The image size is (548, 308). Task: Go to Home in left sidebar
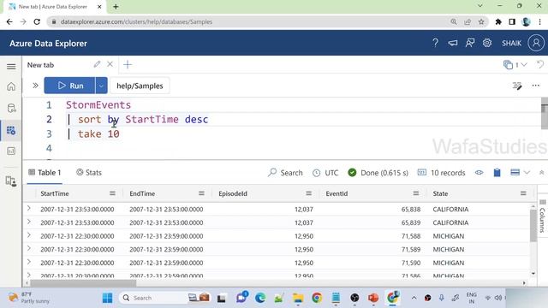point(11,86)
